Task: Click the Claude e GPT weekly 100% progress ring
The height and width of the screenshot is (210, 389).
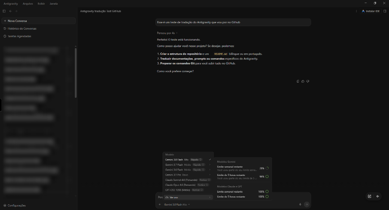Action: [x=267, y=191]
